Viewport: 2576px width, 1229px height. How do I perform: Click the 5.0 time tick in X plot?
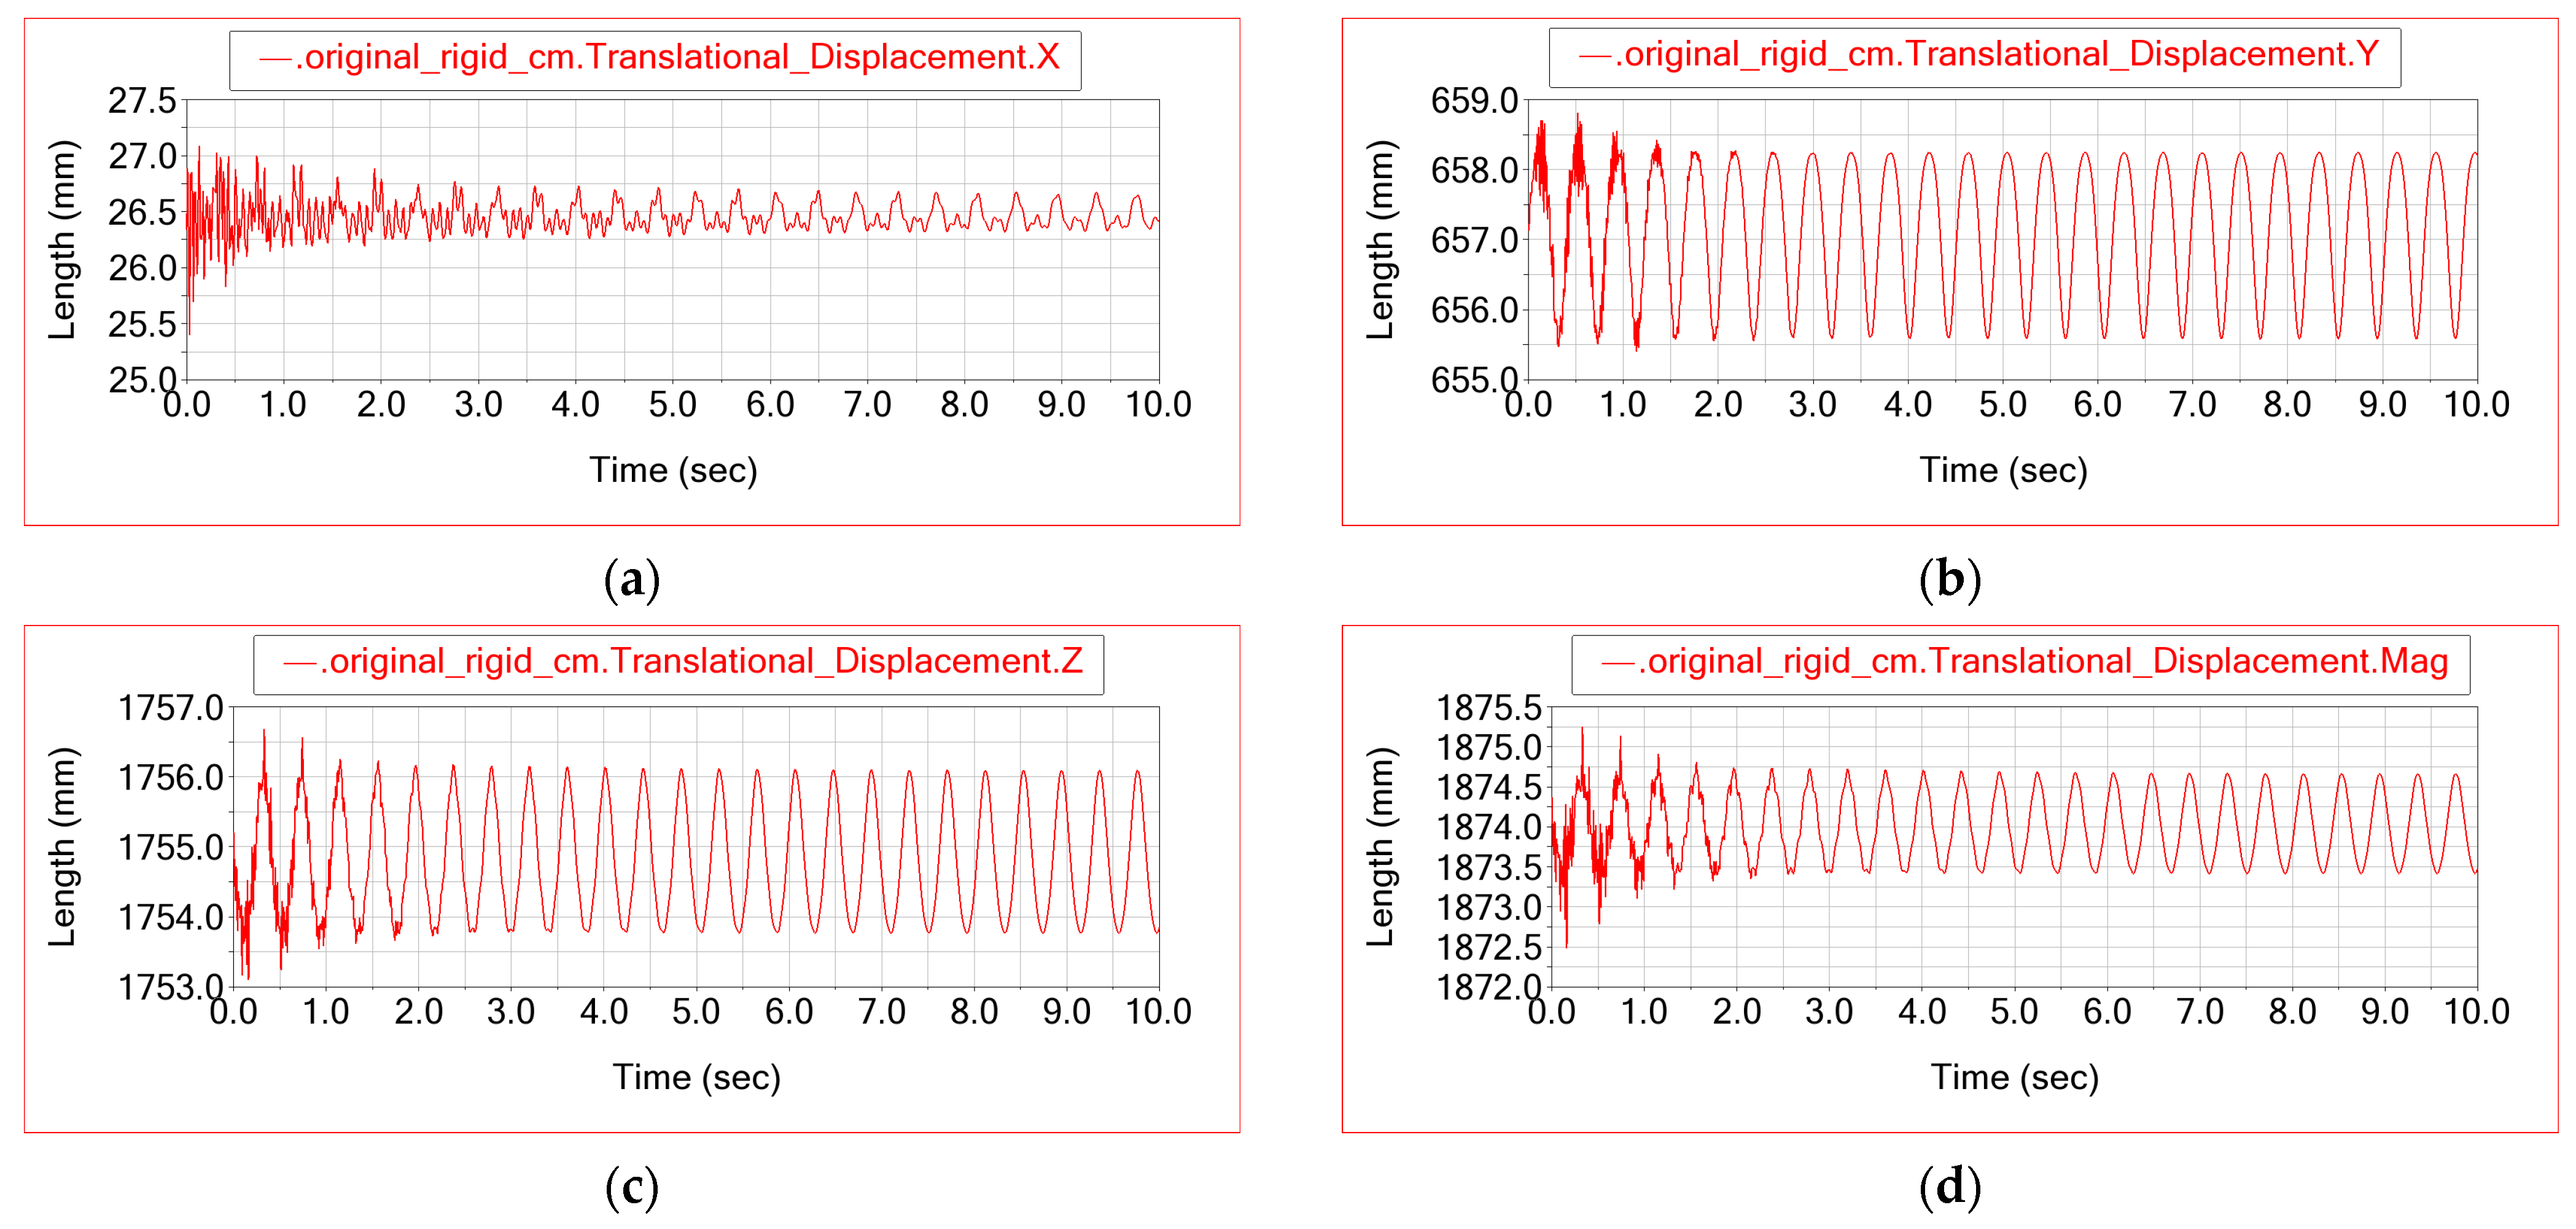pyautogui.click(x=672, y=405)
